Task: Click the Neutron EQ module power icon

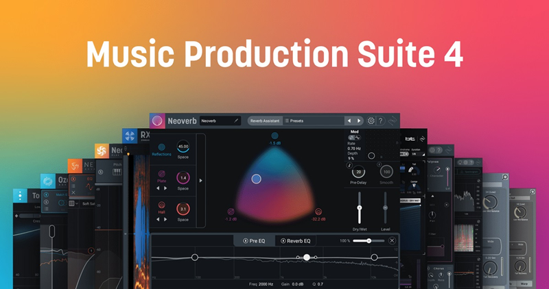Action: pyautogui.click(x=73, y=179)
